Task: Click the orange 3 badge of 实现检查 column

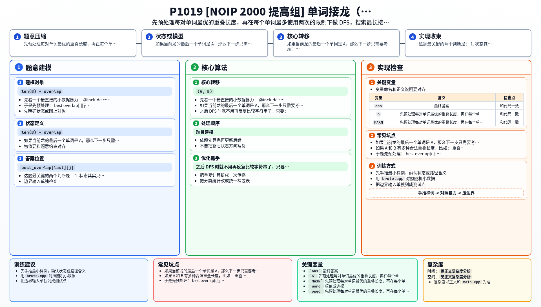Action: (371, 67)
